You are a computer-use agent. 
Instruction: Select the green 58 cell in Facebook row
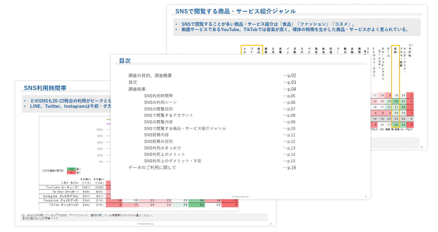pos(197,200)
